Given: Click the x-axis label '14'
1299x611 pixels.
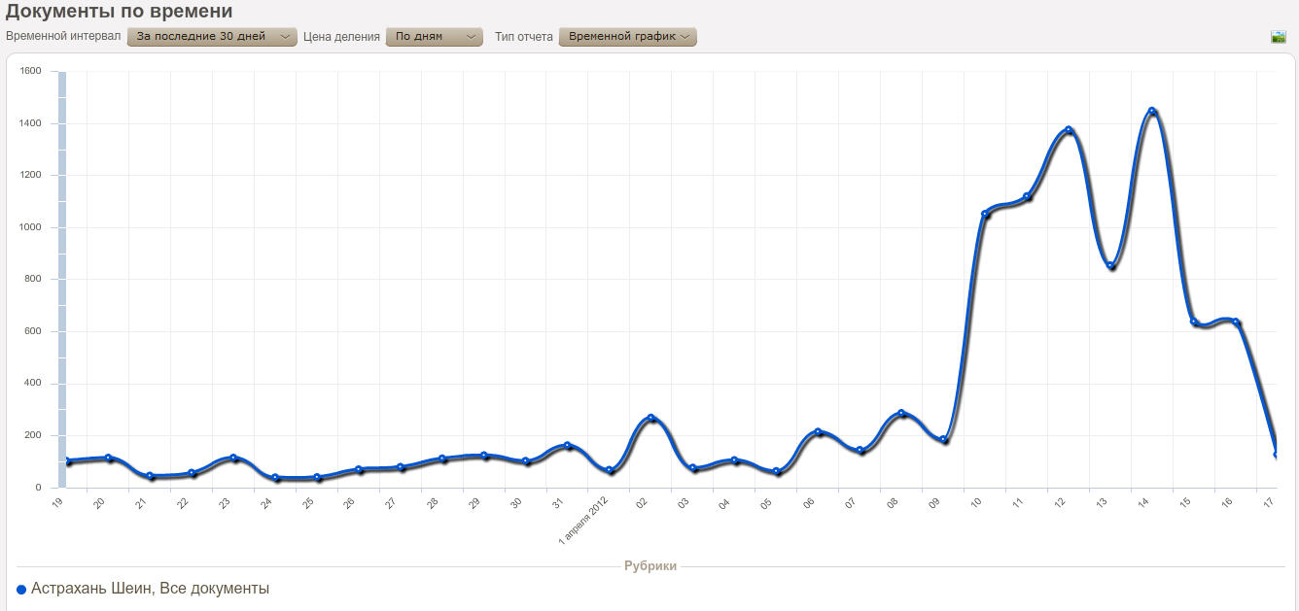Looking at the screenshot, I should 1143,502.
